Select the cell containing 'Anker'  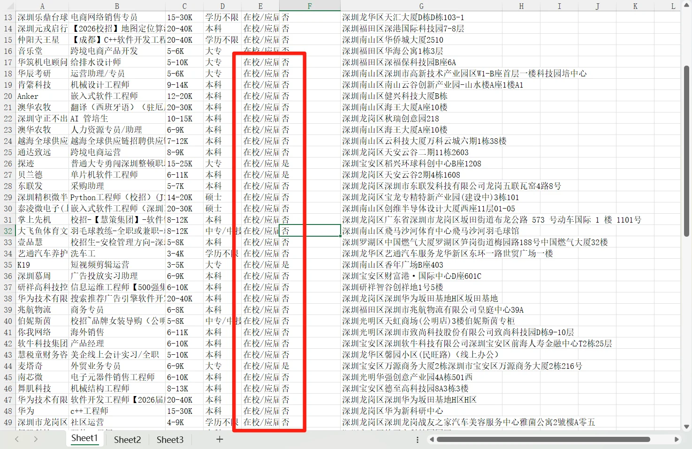[x=42, y=96]
